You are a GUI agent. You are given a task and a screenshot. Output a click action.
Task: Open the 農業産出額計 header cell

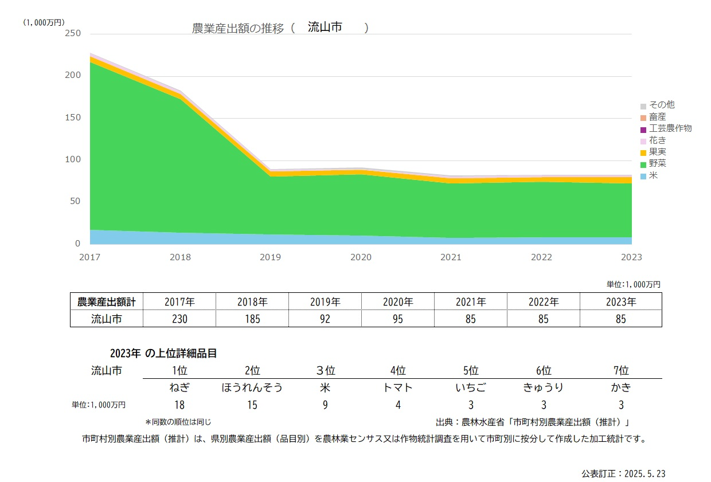tap(106, 301)
